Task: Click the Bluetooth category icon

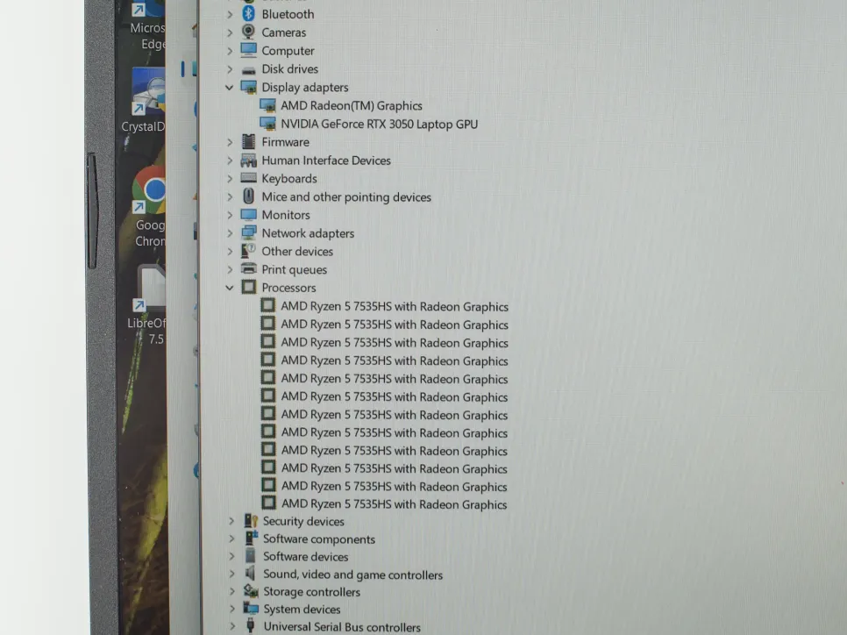Action: (x=248, y=14)
